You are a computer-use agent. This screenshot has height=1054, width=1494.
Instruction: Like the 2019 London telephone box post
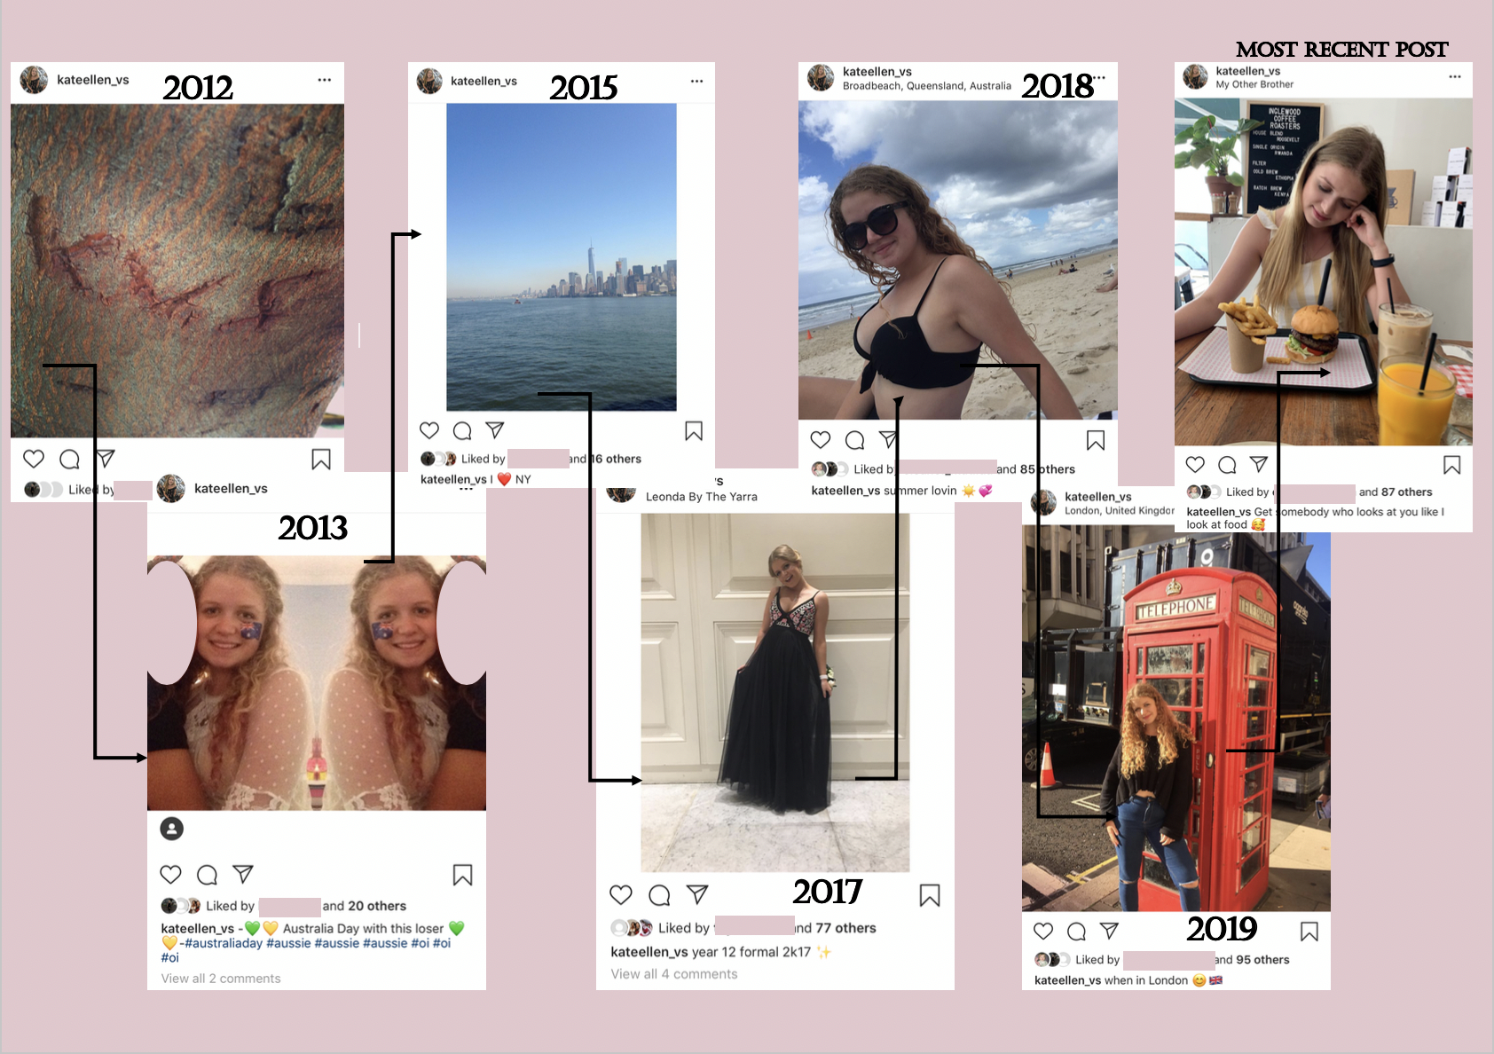coord(1043,931)
